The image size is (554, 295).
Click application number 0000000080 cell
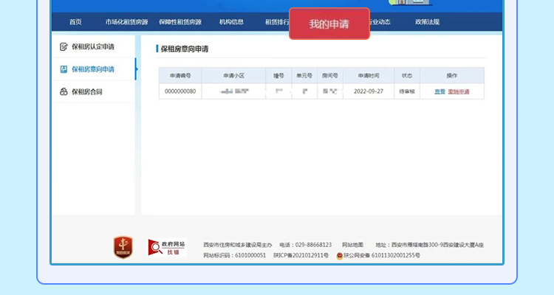[x=180, y=91]
